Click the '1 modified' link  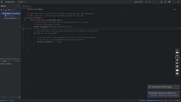pyautogui.click(x=17, y=61)
